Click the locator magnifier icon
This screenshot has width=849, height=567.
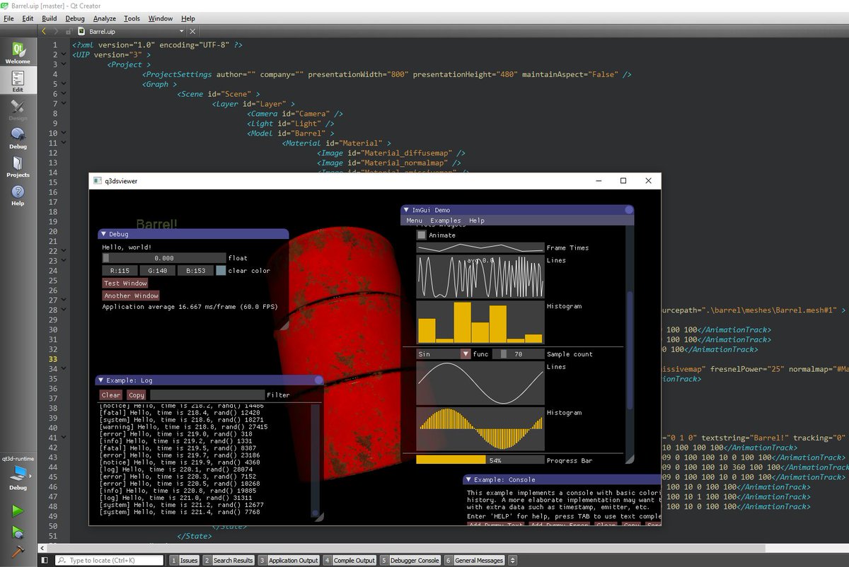pyautogui.click(x=62, y=560)
